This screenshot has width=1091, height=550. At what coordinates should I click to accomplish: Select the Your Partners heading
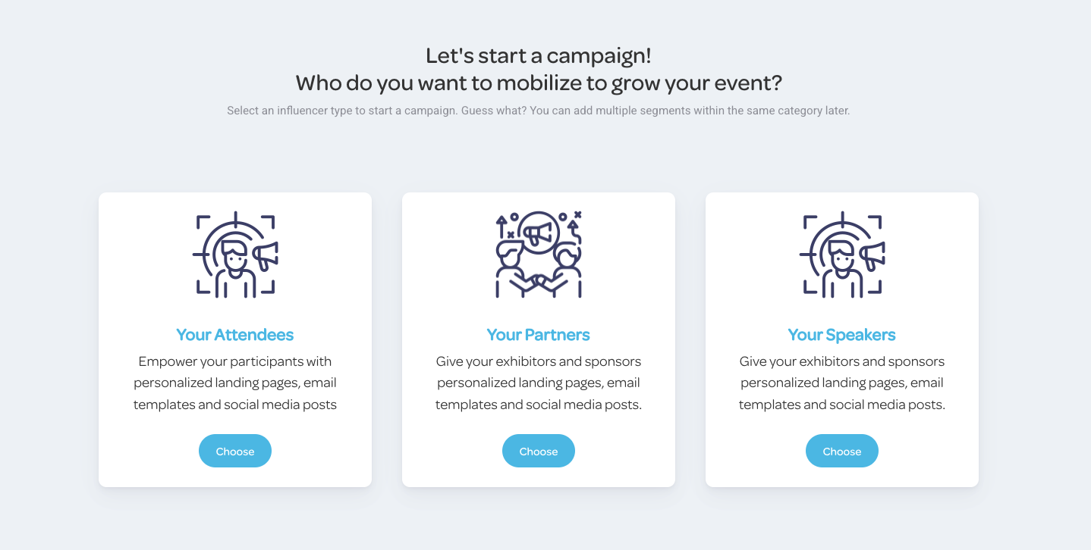(539, 335)
